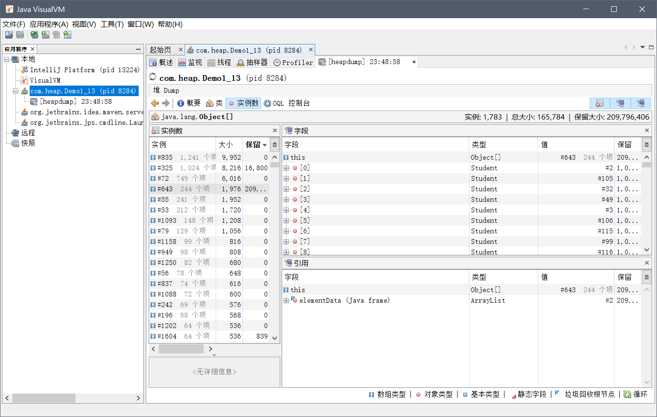This screenshot has width=657, height=417.
Task: Toggle the References pane view button
Action: click(641, 103)
